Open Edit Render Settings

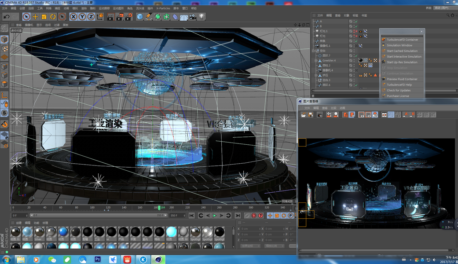point(128,17)
